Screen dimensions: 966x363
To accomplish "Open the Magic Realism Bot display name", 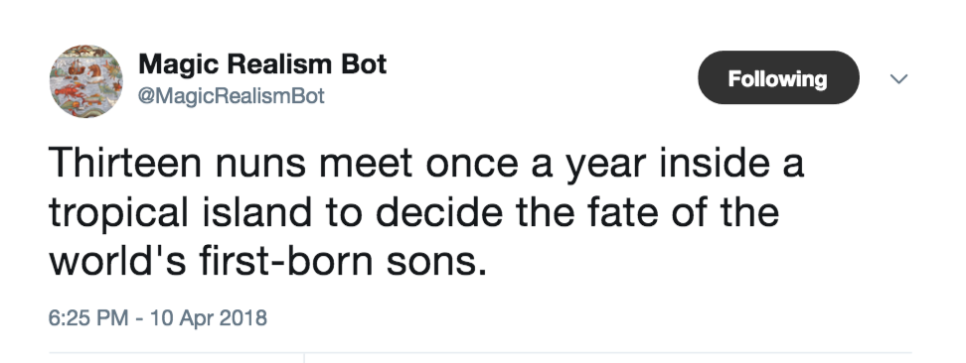I will tap(262, 64).
